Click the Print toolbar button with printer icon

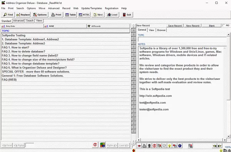click(56, 15)
